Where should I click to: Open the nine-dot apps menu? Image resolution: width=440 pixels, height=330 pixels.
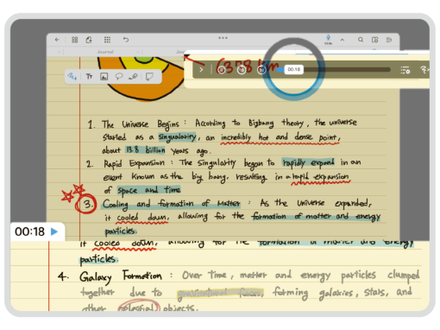coord(107,40)
